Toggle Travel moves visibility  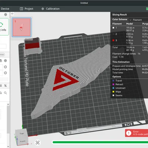pyautogui.click(x=113, y=81)
